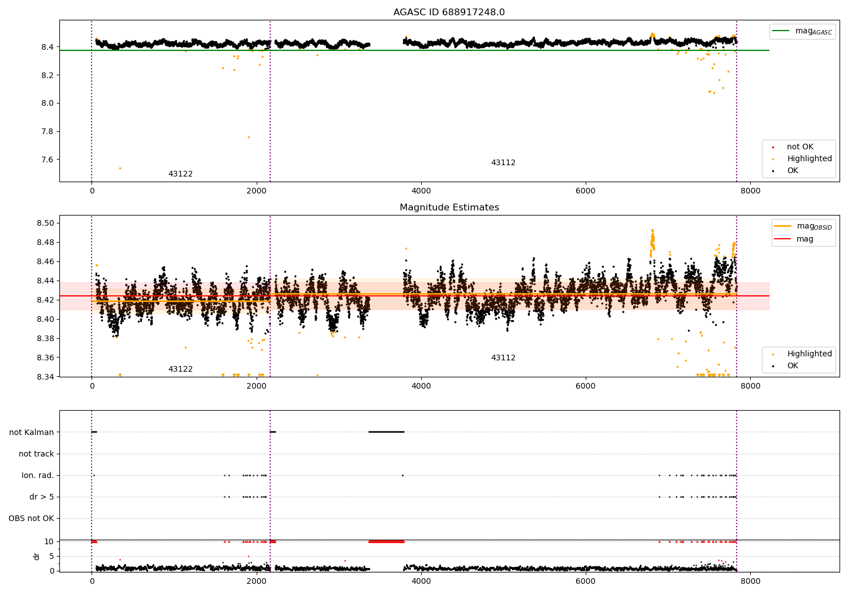Click the 'dr > 5' axis label
The image size is (848, 594).
[x=42, y=497]
